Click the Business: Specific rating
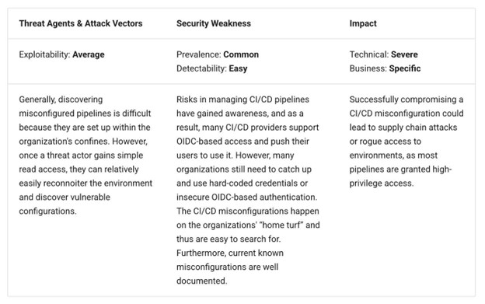Viewport: 485px width, 304px height. tap(385, 68)
